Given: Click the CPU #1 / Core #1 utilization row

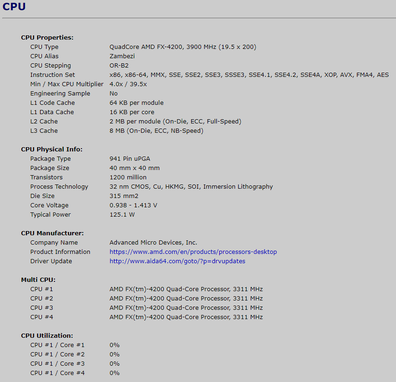Looking at the screenshot, I should pyautogui.click(x=75, y=345).
